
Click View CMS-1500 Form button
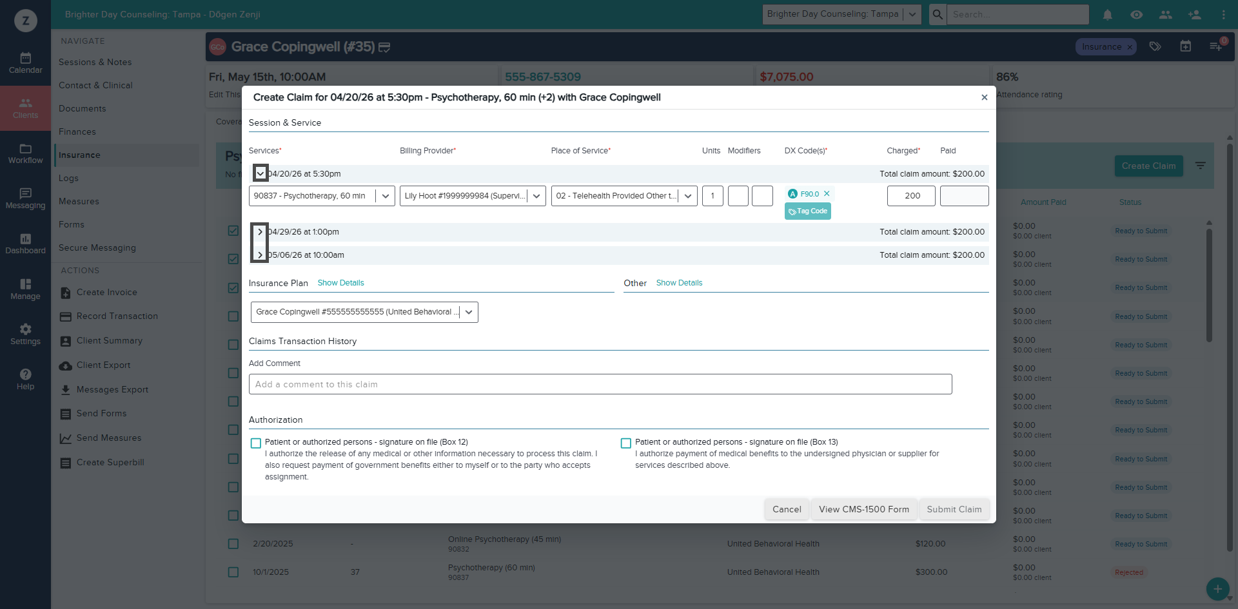tap(864, 509)
